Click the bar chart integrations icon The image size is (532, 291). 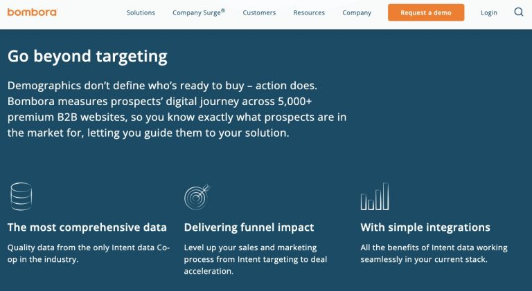tap(375, 196)
